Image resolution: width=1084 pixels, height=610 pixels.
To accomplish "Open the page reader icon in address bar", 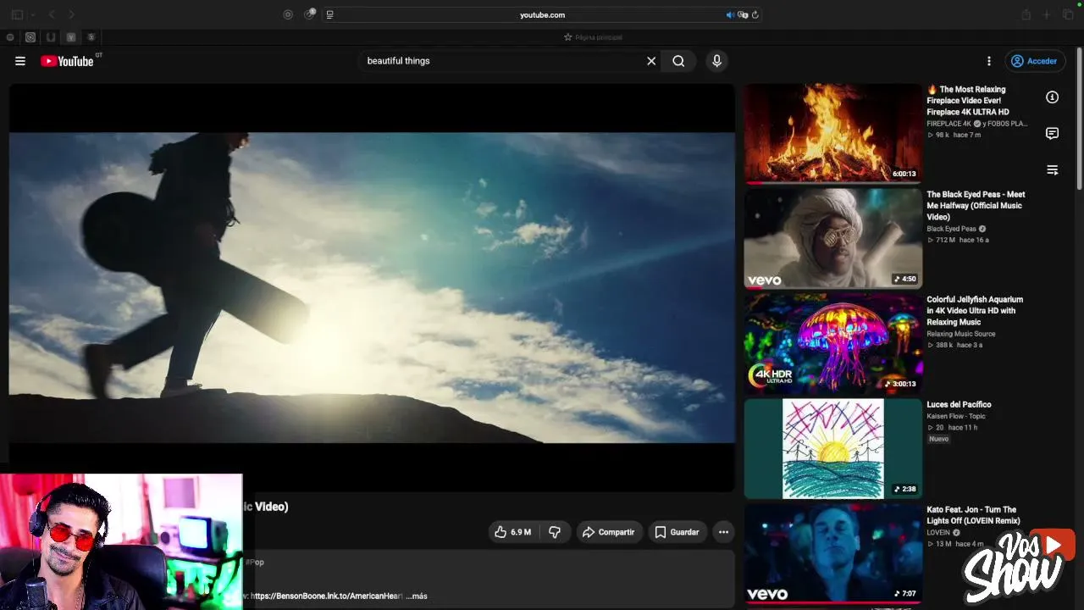I will click(x=330, y=14).
